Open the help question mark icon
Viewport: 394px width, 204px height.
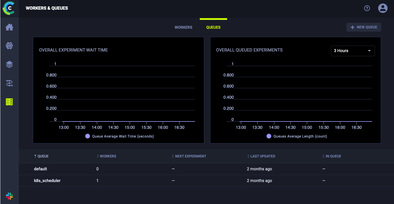(x=367, y=8)
